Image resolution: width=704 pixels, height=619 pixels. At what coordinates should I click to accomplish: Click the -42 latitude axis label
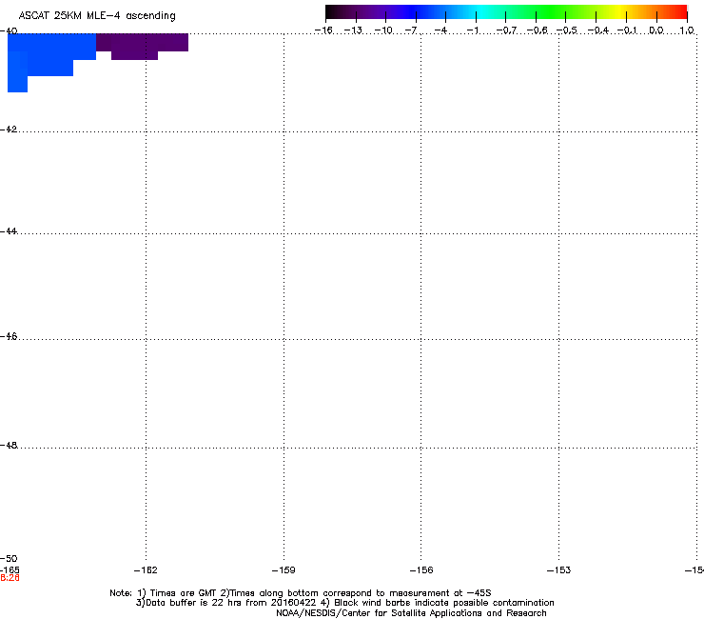pyautogui.click(x=9, y=130)
